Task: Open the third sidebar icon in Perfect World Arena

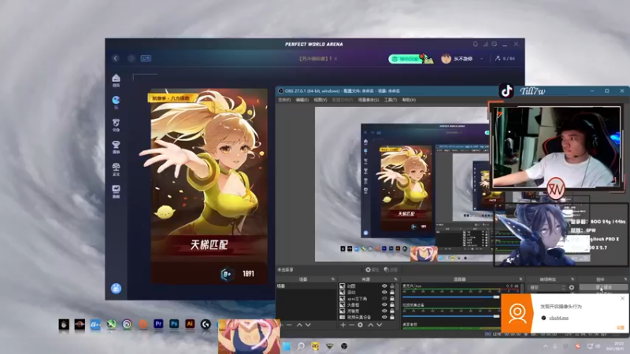Action: tap(116, 124)
